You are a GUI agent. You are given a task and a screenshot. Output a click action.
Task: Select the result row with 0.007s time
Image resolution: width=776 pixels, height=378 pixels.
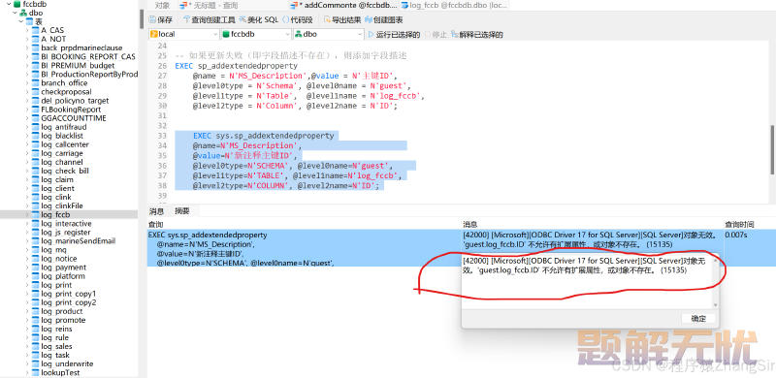[x=462, y=248]
